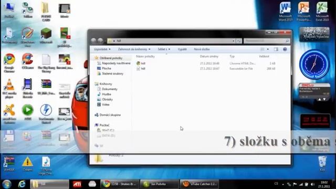Open the Sdílet s dropdown
This screenshot has height=189, width=336.
pos(164,49)
